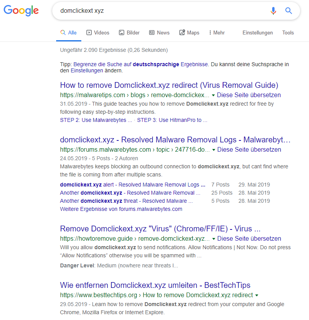309x320 pixels.
Task: Click the besttechtips.org green URL breadcrumb
Action: [x=156, y=295]
